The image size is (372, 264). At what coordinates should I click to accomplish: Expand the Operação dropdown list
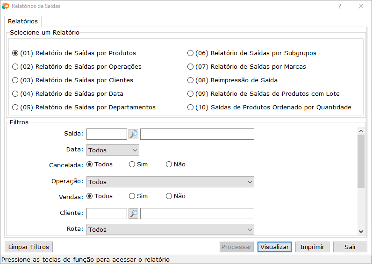click(x=170, y=182)
